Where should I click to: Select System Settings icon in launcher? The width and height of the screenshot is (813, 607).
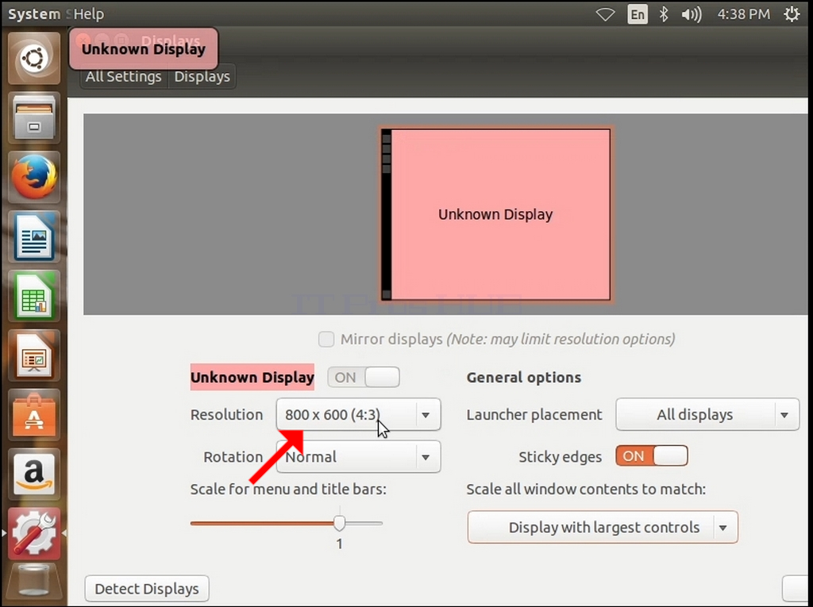34,533
